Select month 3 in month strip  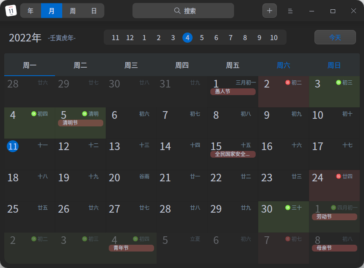coord(173,38)
